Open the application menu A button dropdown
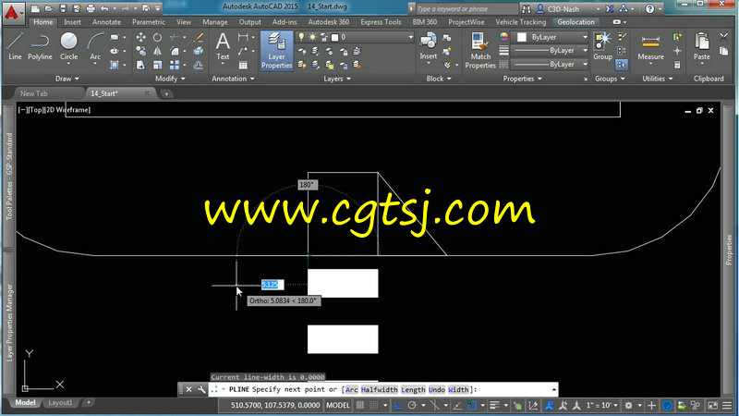 coord(13,13)
